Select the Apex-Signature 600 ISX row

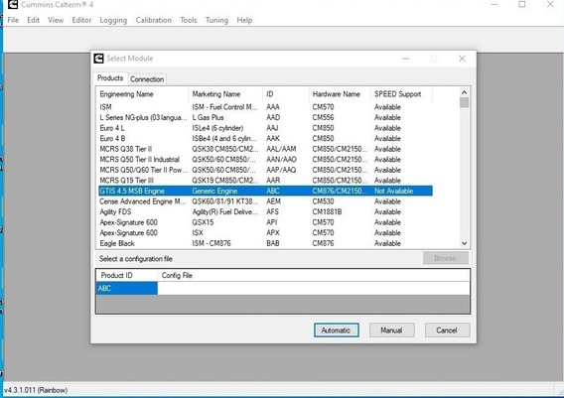coord(265,232)
